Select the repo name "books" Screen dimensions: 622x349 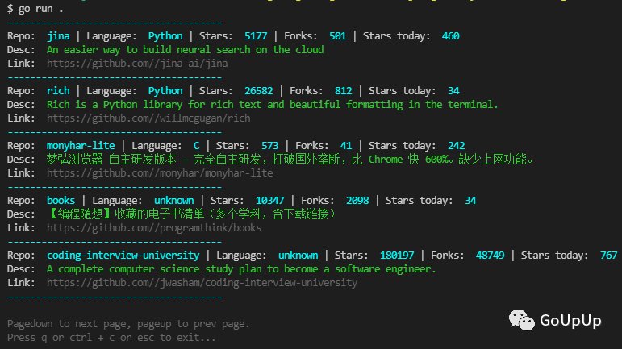tap(61, 201)
